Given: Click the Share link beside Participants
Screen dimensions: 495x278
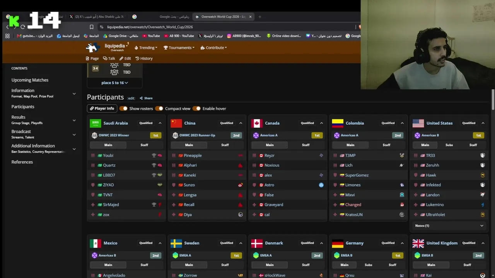Looking at the screenshot, I should click(x=146, y=98).
